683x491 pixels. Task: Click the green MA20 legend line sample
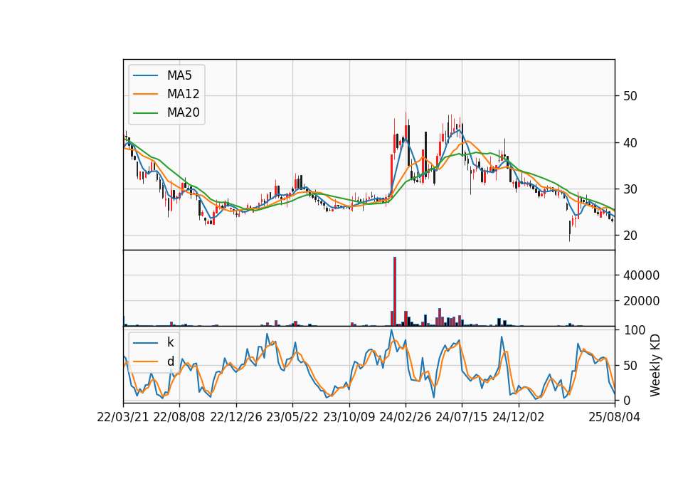(x=145, y=112)
